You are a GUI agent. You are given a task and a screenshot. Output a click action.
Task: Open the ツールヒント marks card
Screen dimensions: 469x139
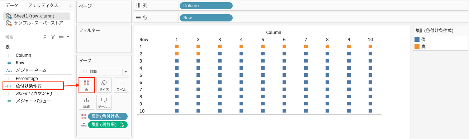point(104,102)
